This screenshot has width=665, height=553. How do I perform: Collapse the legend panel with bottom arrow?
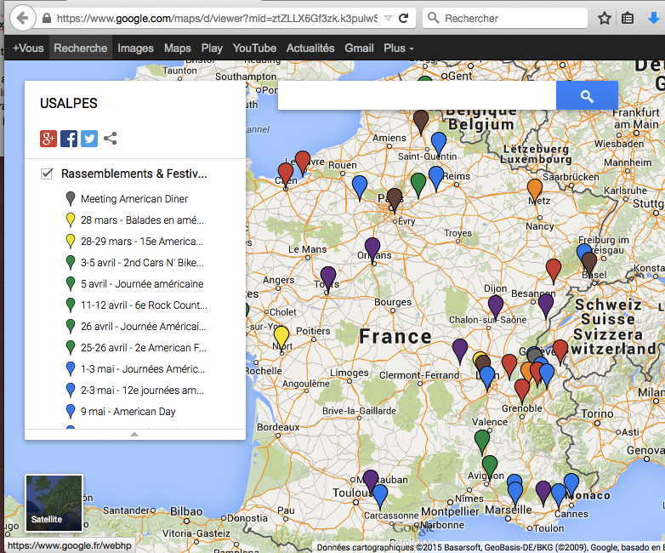pyautogui.click(x=134, y=434)
